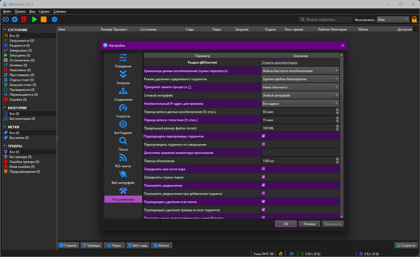Open the Сервис menu
Viewport: 420px width, 257px height.
pyautogui.click(x=44, y=11)
